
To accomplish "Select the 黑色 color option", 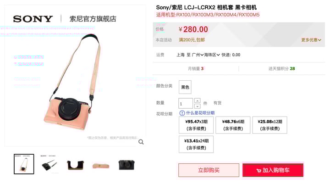I will pyautogui.click(x=185, y=87).
